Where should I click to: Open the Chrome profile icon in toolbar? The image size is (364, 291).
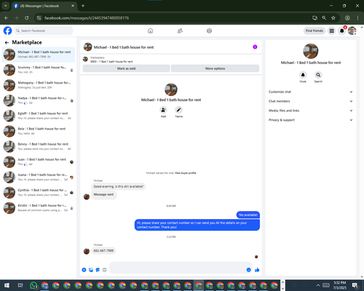coord(347,18)
